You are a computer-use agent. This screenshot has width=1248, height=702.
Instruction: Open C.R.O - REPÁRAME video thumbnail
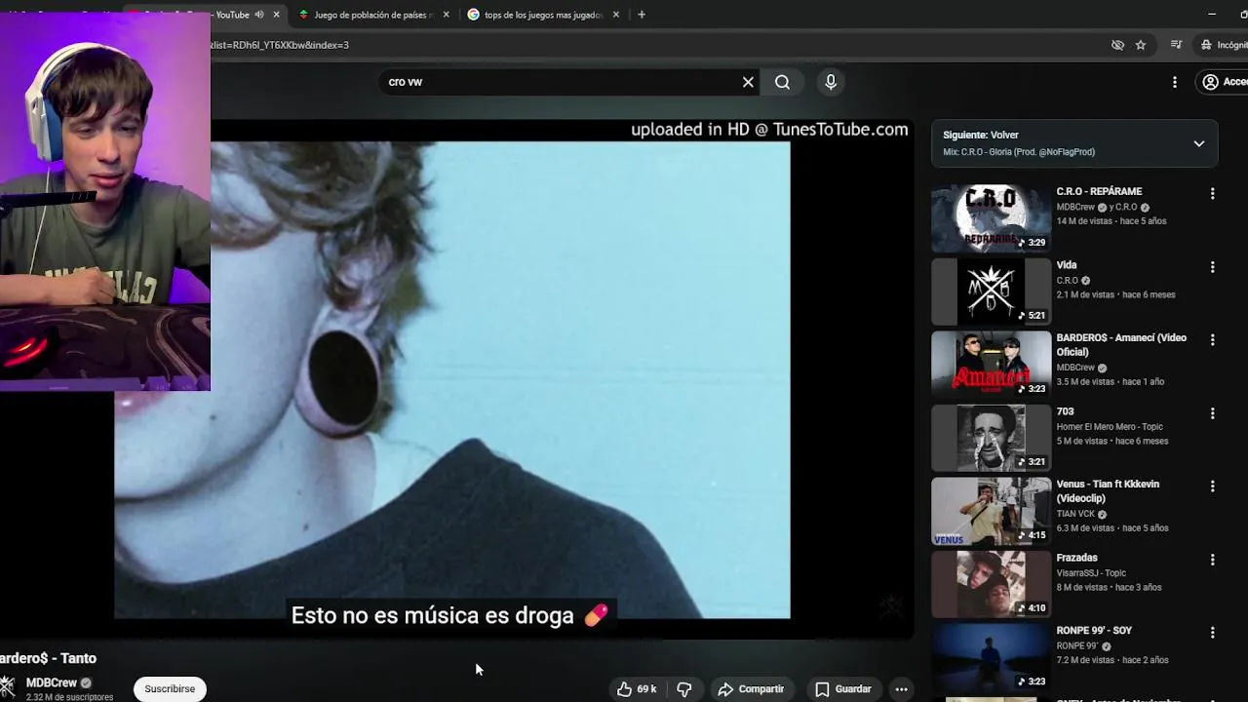pos(992,217)
